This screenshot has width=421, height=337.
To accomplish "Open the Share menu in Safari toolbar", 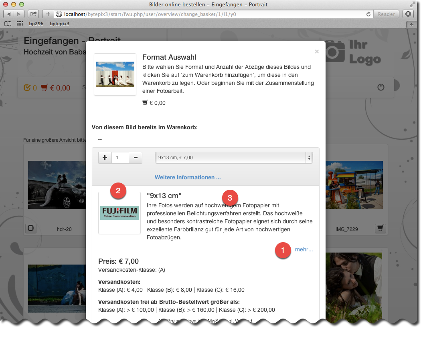I will pos(33,14).
